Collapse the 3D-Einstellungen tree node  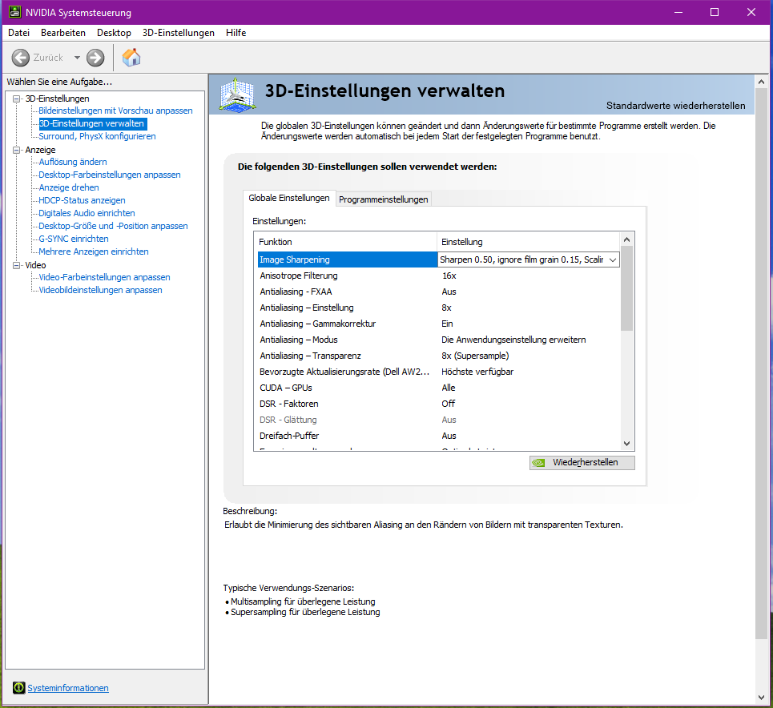[16, 99]
